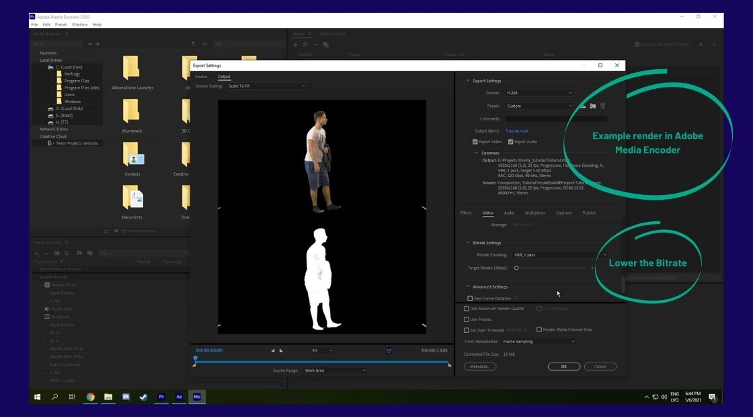The height and width of the screenshot is (417, 753).
Task: Click the Import Preset icon in Export Settings
Action: pyautogui.click(x=592, y=106)
